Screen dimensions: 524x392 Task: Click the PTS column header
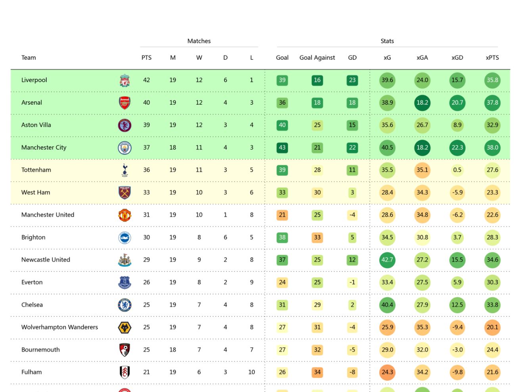pyautogui.click(x=146, y=58)
